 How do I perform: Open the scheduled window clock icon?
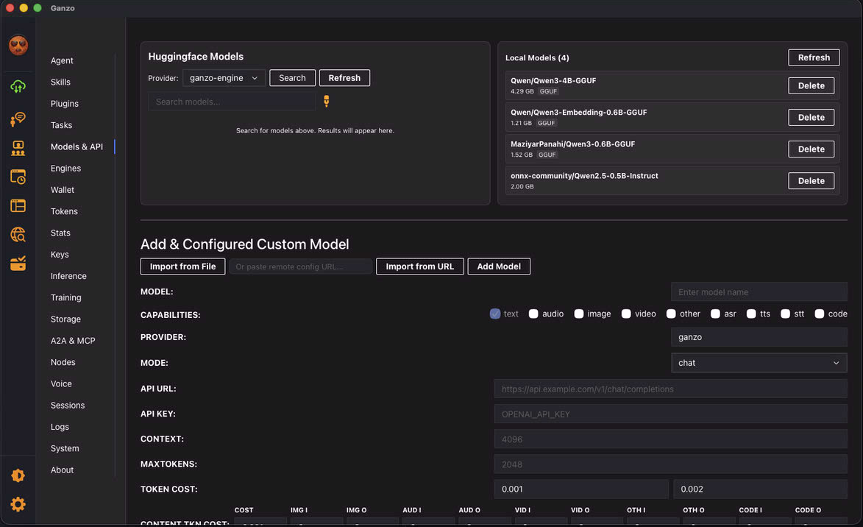point(18,177)
